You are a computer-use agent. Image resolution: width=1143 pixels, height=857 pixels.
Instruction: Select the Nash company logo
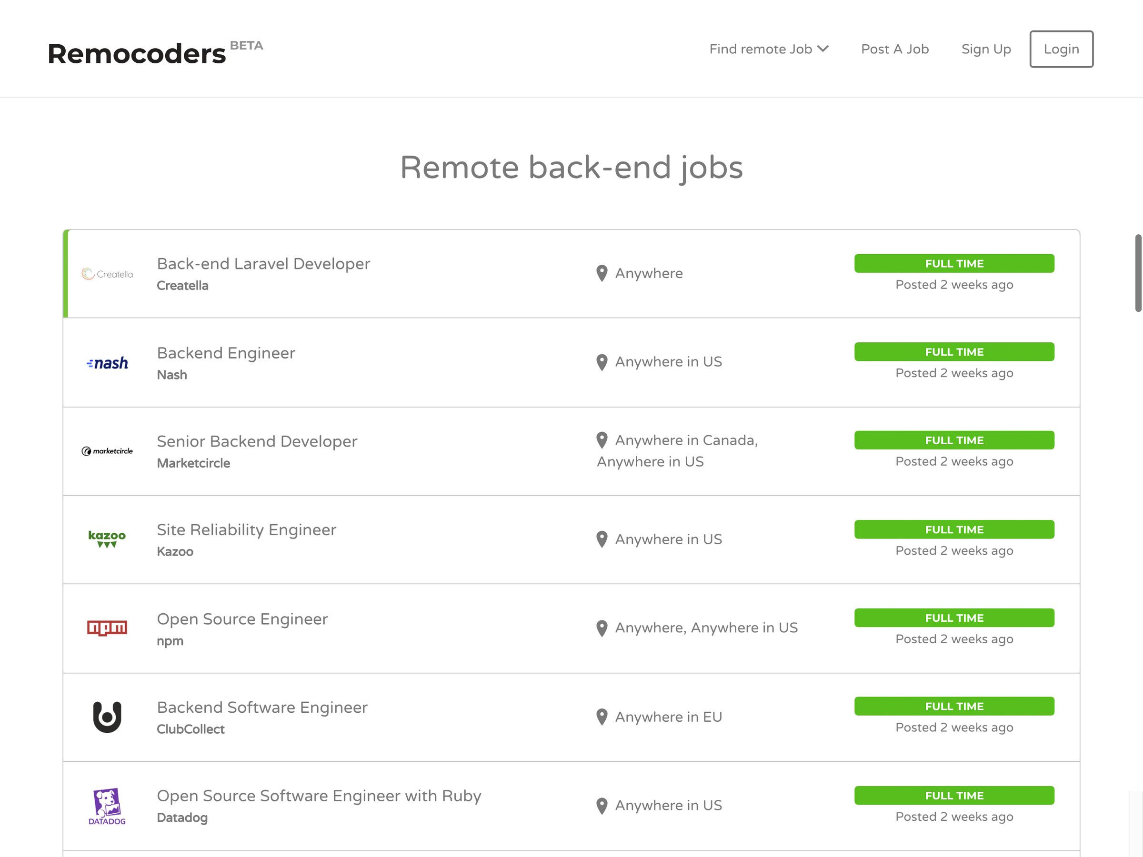[107, 362]
